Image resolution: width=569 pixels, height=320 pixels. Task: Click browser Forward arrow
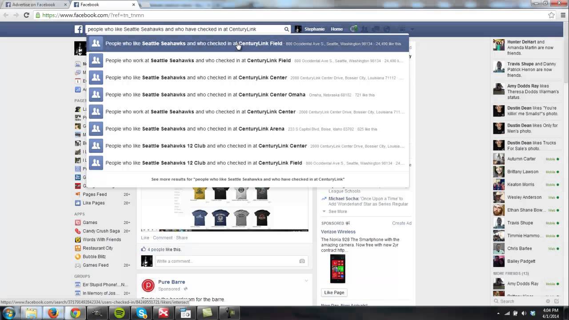pos(16,15)
